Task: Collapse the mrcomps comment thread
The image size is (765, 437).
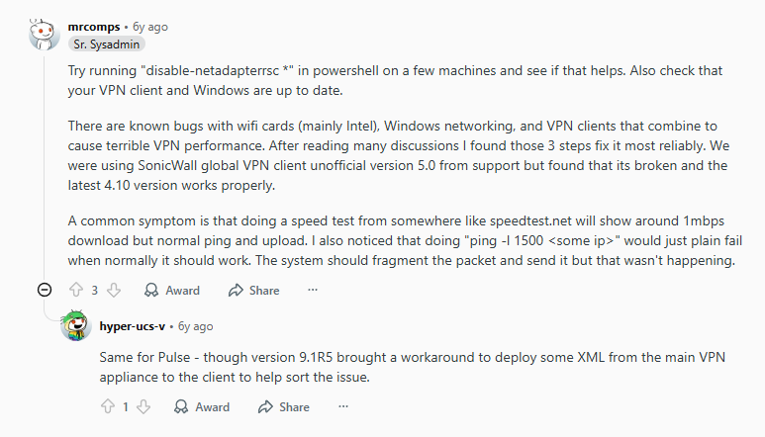Action: [x=45, y=291]
